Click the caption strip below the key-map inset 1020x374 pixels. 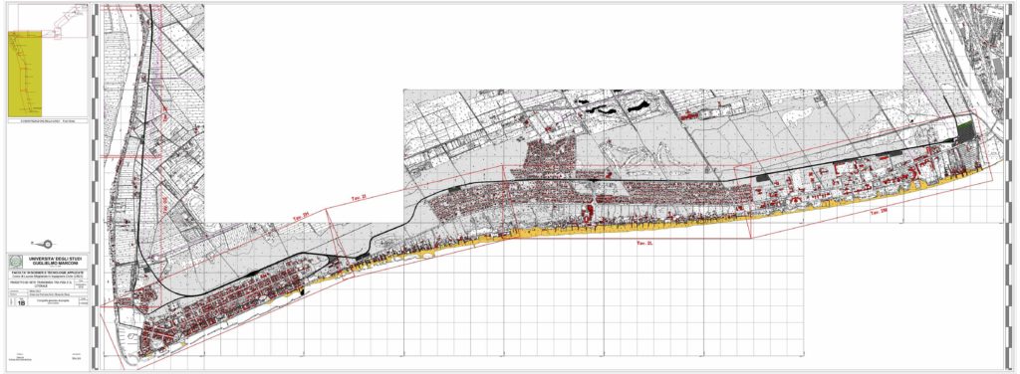[x=48, y=121]
